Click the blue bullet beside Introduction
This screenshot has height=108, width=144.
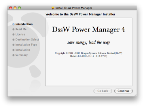coord(14,24)
